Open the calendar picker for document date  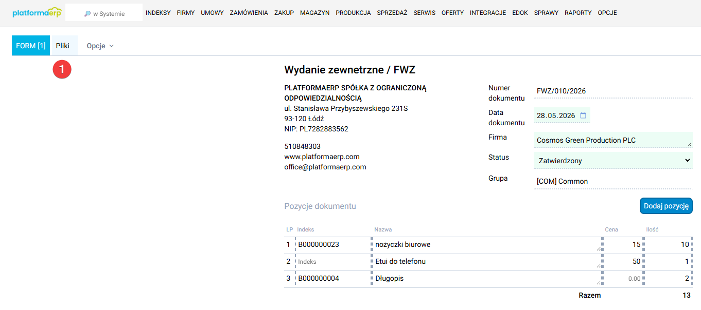pyautogui.click(x=583, y=115)
